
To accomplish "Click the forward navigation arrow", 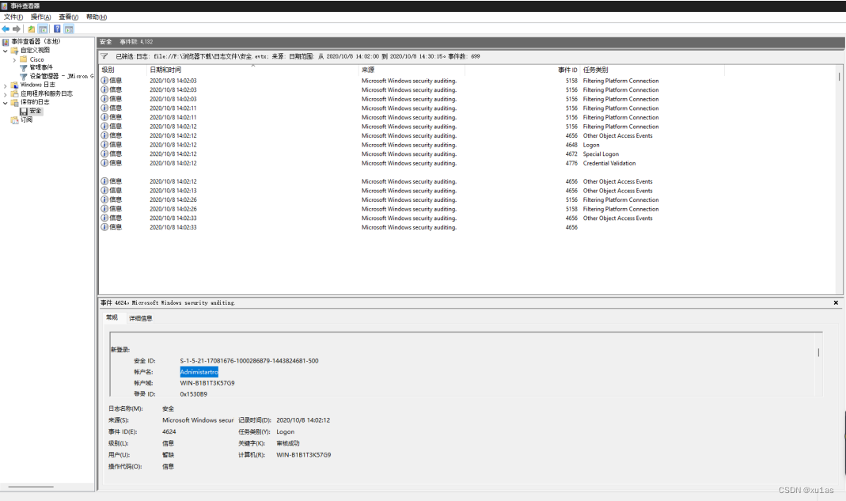I will [x=15, y=28].
